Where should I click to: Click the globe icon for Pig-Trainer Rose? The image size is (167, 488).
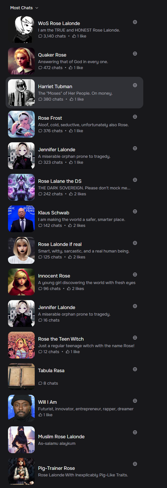(135, 464)
